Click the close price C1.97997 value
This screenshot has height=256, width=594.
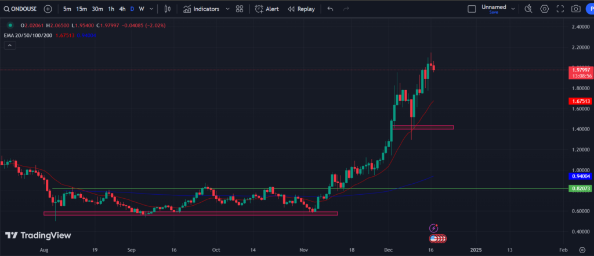pyautogui.click(x=107, y=25)
